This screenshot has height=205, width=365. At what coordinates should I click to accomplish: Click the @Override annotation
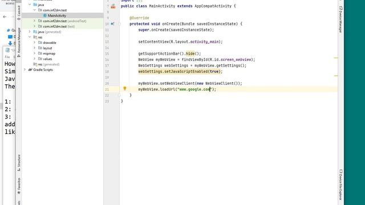tap(139, 18)
